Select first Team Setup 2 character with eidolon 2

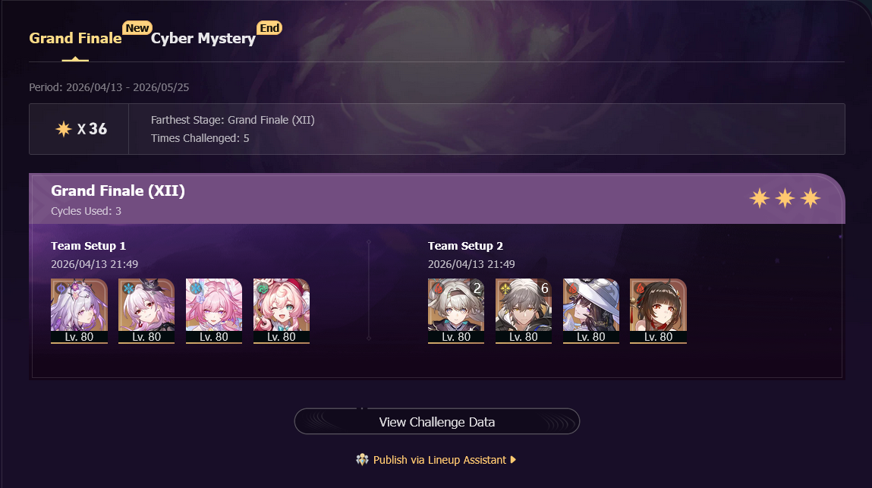pyautogui.click(x=456, y=311)
